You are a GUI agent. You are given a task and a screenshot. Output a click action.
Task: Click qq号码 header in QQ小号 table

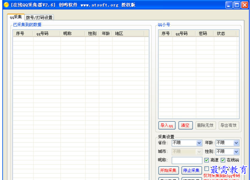(x=184, y=34)
